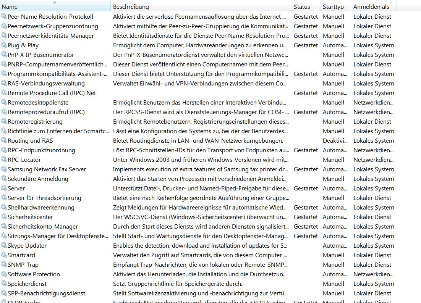The width and height of the screenshot is (421, 303).
Task: Select the Sekundäre Anmeldung service name
Action: click(x=38, y=179)
